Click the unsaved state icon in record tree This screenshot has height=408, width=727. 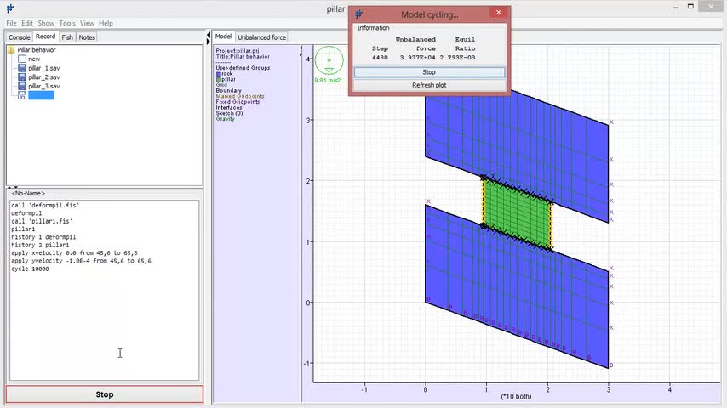[x=22, y=96]
